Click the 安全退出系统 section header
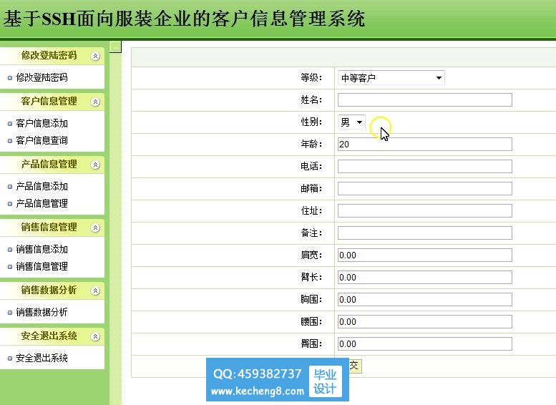The width and height of the screenshot is (556, 405). pyautogui.click(x=52, y=336)
